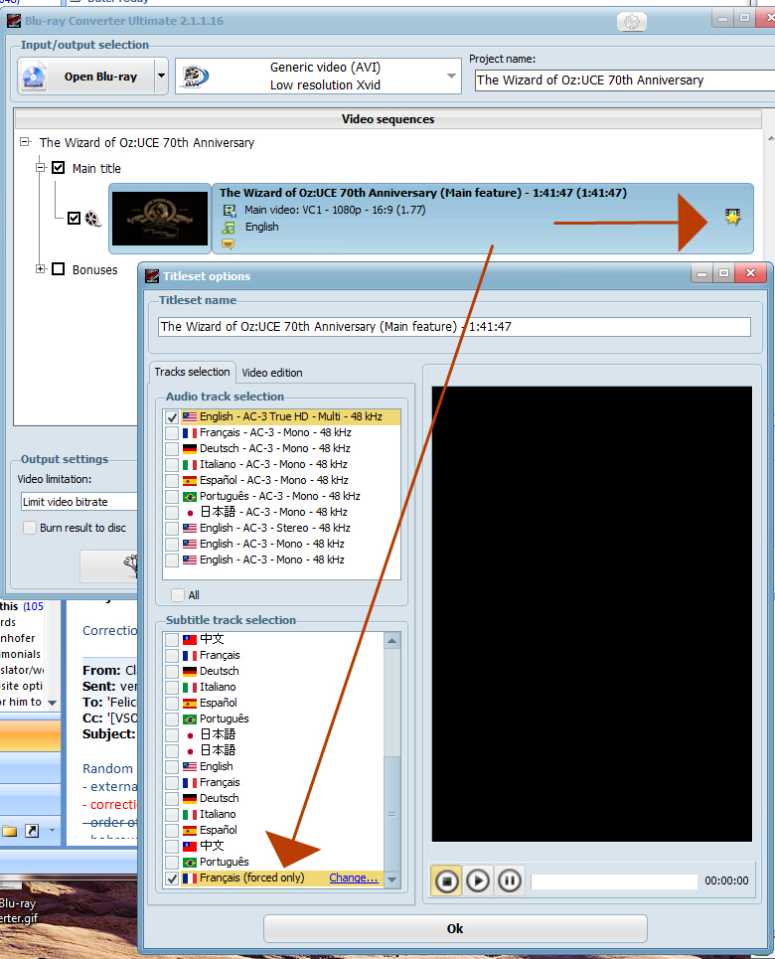
Task: Open the settings gear in the title bar
Action: [632, 22]
